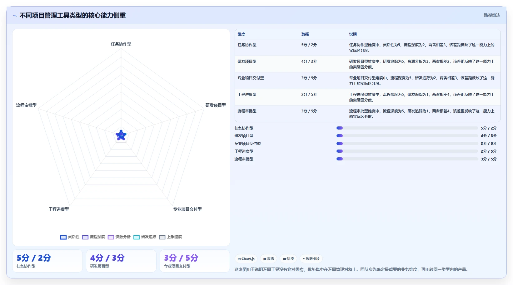The image size is (513, 285).
Task: Click the 任务协作型 description text in table
Action: point(422,47)
